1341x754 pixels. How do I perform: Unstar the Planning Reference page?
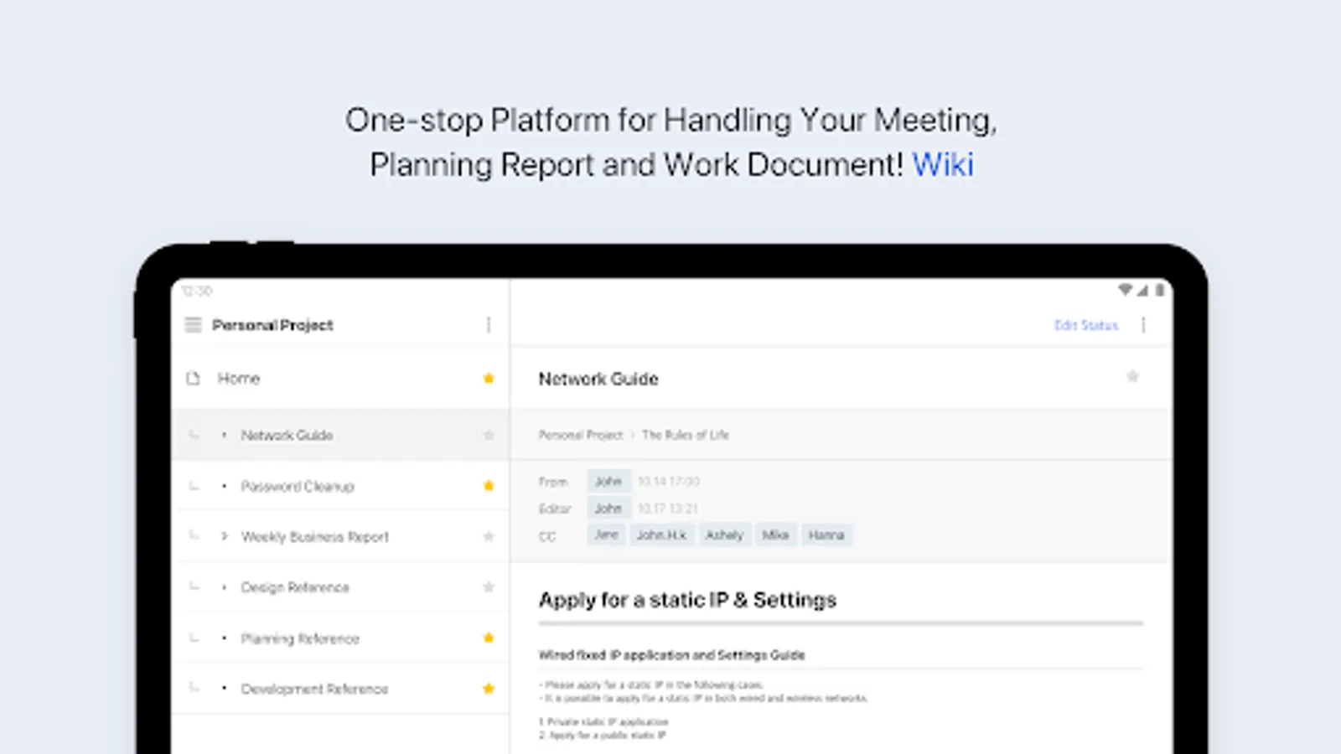tap(489, 638)
